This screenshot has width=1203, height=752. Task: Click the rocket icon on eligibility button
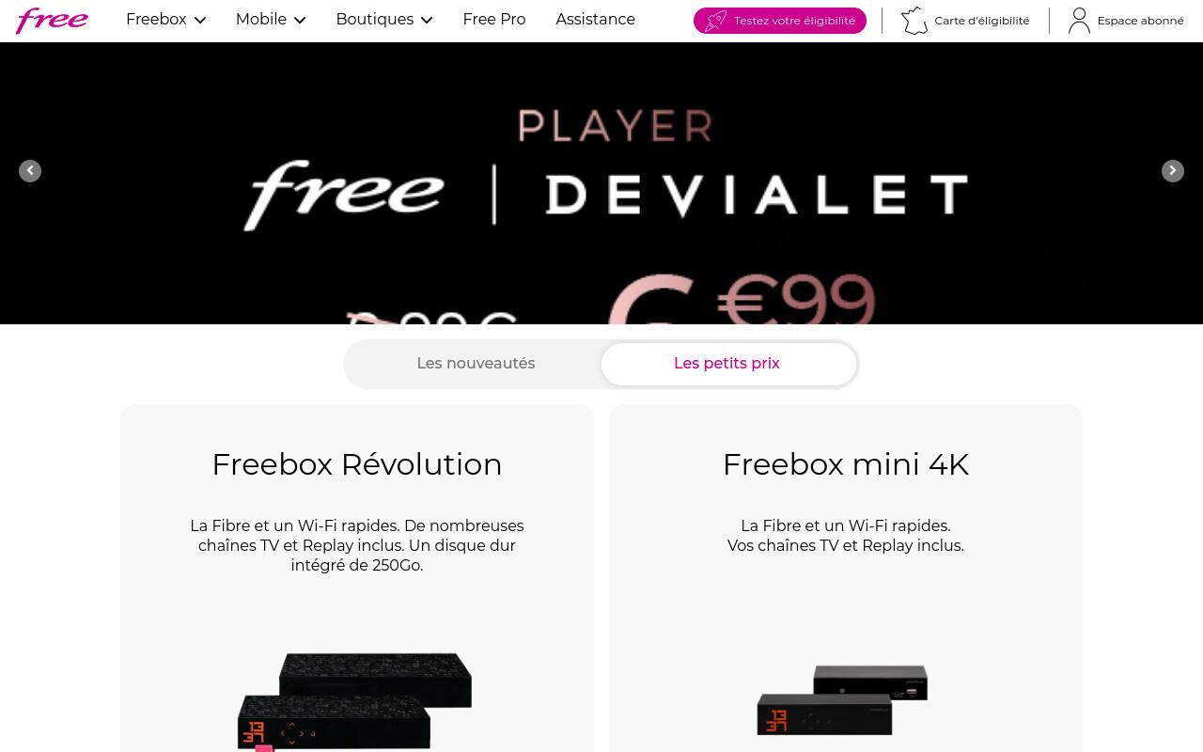716,21
